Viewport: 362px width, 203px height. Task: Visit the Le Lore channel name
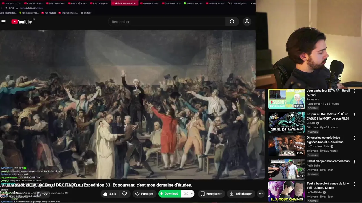click(x=311, y=123)
